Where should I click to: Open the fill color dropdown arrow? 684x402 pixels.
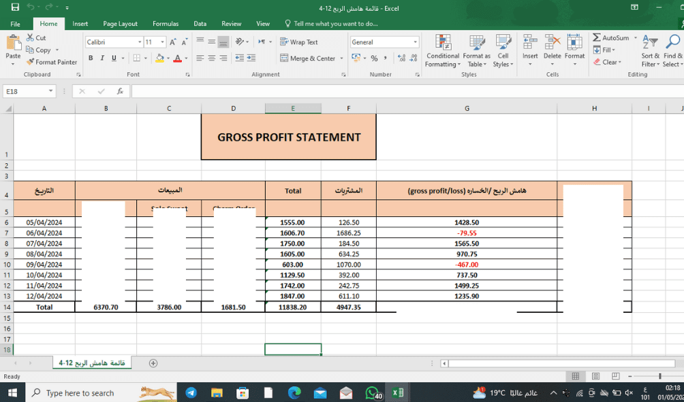[168, 58]
